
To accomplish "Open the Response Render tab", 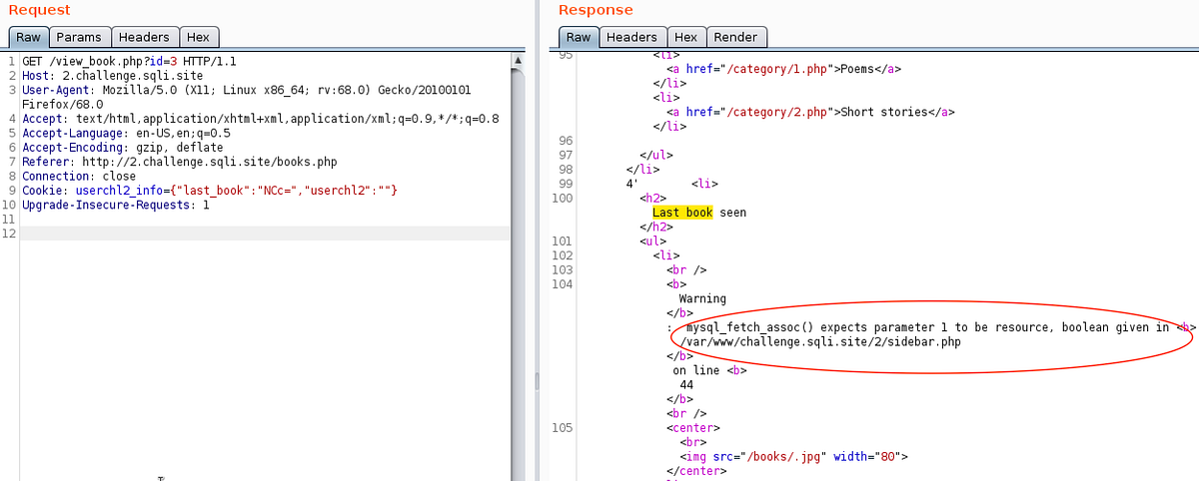I will [736, 37].
